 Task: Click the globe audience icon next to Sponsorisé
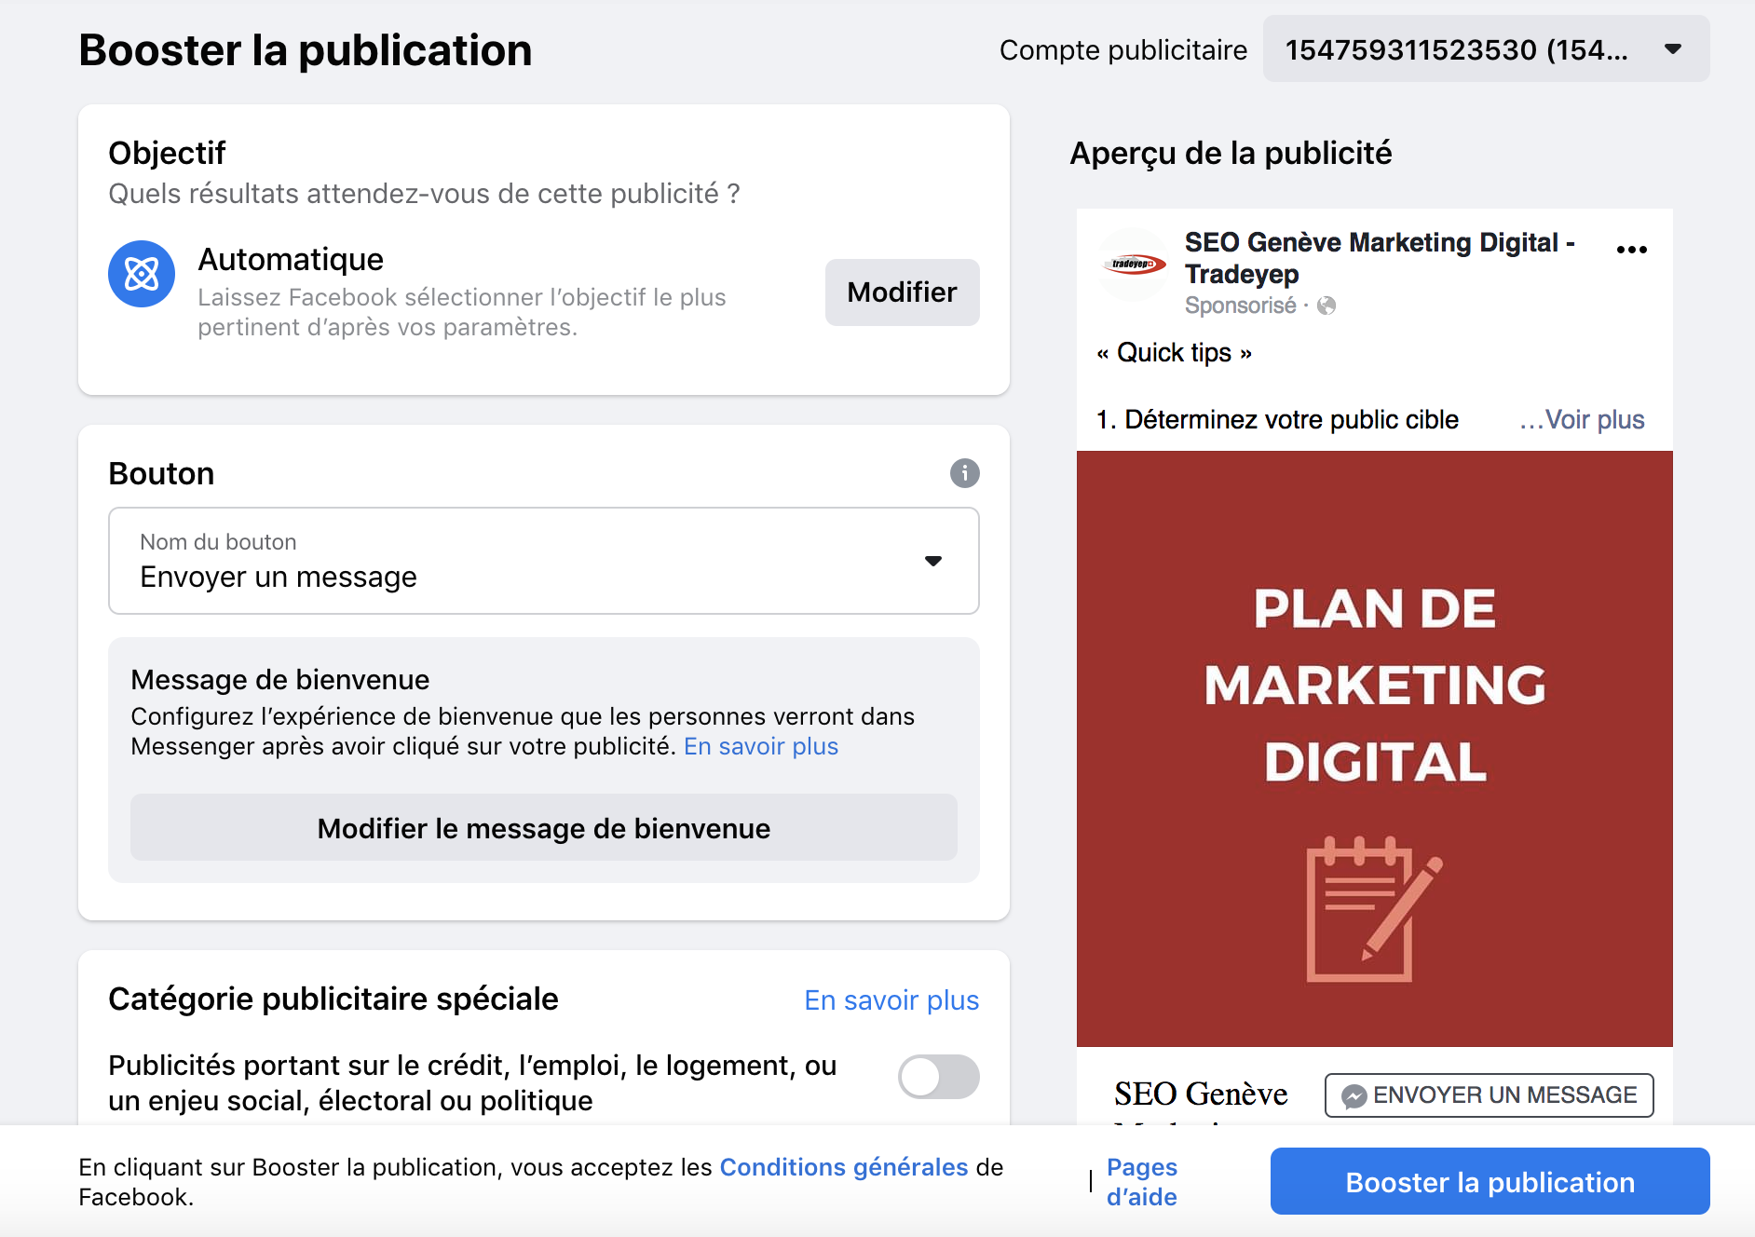click(x=1326, y=306)
